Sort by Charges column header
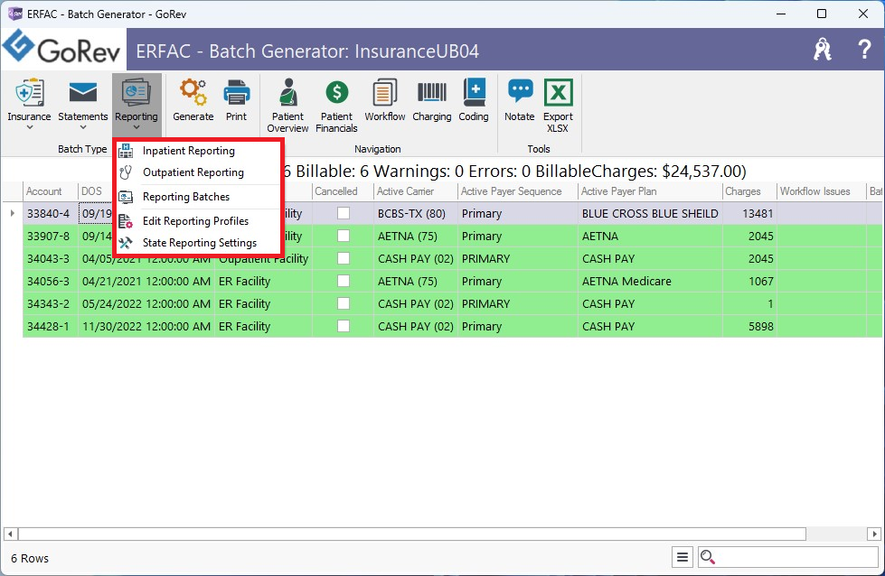The height and width of the screenshot is (576, 885). tap(749, 191)
